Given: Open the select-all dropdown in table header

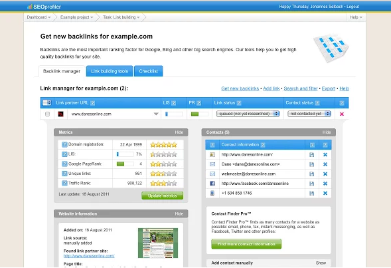Looking at the screenshot, I should tap(47, 102).
